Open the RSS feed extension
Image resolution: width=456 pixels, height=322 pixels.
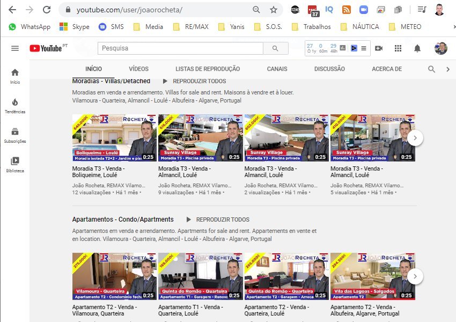pyautogui.click(x=347, y=10)
